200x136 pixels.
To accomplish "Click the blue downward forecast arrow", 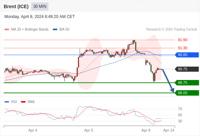I will 168,81.
